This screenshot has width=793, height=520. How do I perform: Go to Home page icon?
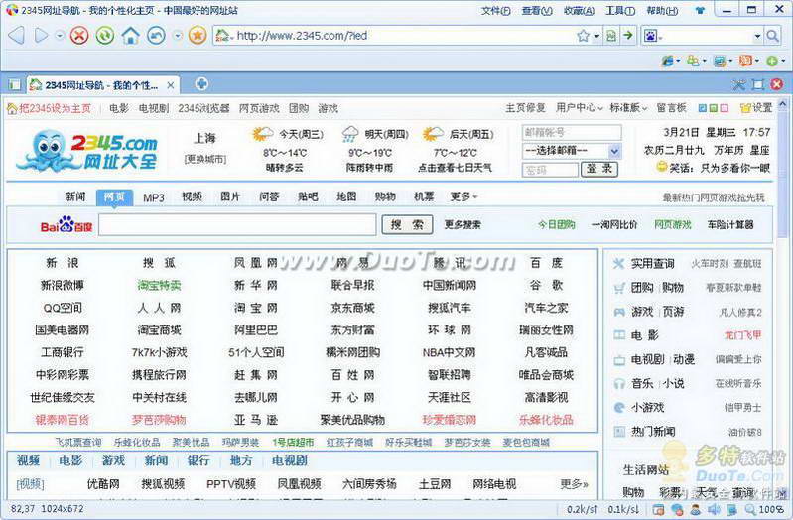point(130,36)
